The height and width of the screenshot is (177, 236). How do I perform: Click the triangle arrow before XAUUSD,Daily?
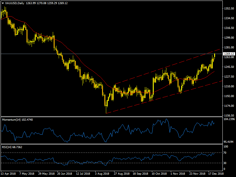3,3
